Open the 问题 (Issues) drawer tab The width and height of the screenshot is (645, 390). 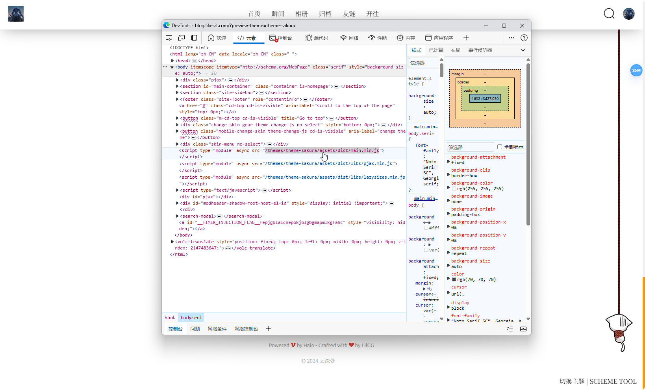[x=195, y=329]
